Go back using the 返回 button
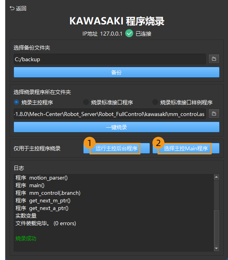The height and width of the screenshot is (260, 228). [x=18, y=8]
